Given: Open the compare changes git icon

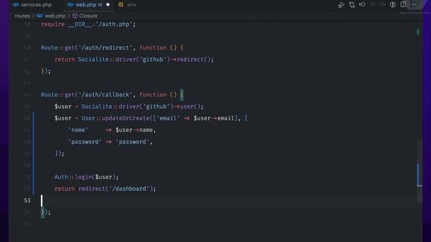Looking at the screenshot, I should point(352,5).
